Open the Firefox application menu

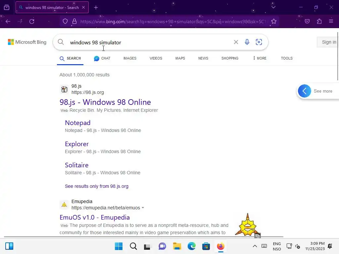tap(331, 21)
